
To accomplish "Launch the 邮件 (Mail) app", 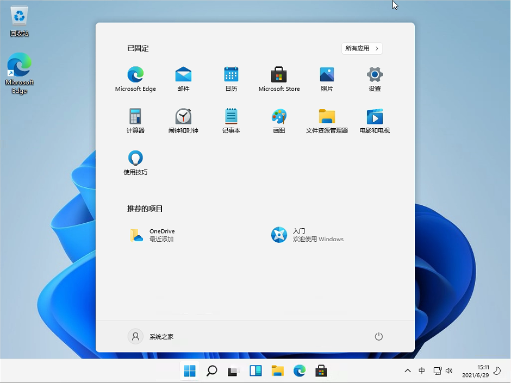I will tap(183, 77).
